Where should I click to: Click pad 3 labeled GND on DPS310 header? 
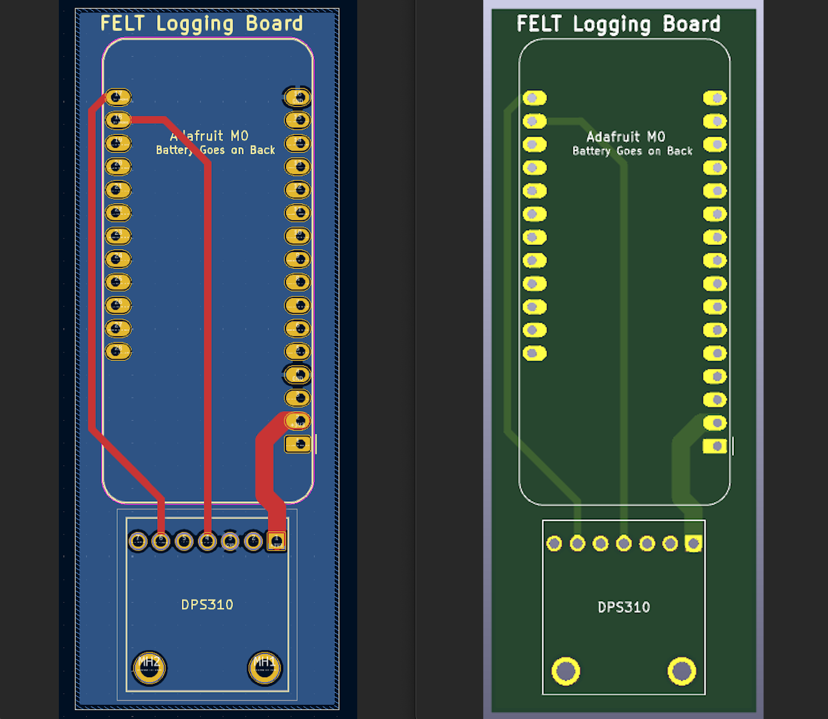click(x=231, y=539)
